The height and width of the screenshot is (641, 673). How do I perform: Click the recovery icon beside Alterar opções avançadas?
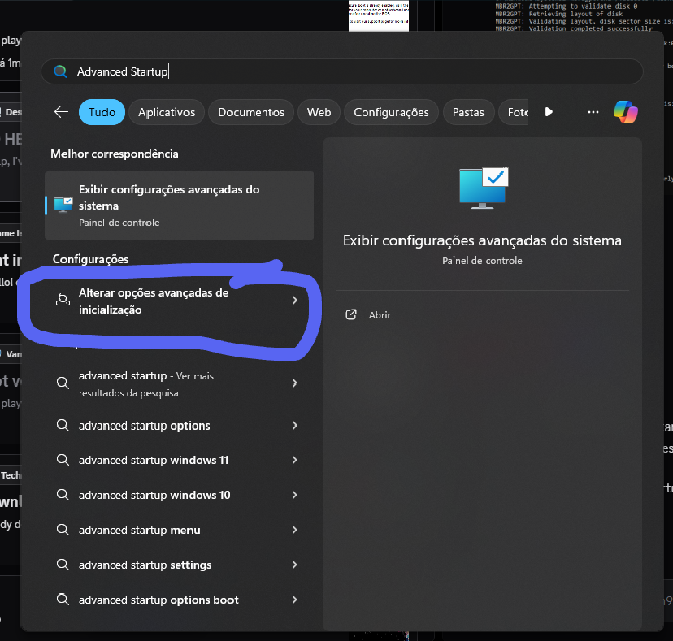(x=63, y=300)
